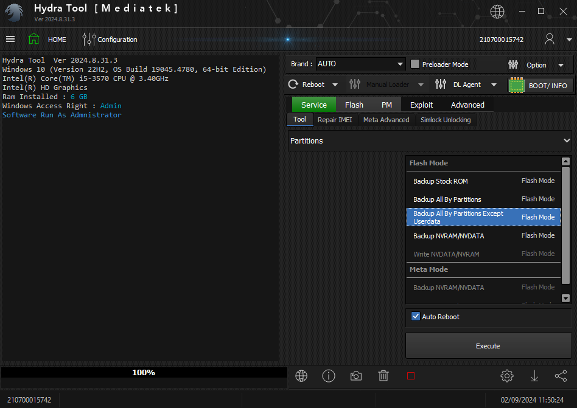
Task: Stop the operation with the red square icon
Action: (x=411, y=376)
